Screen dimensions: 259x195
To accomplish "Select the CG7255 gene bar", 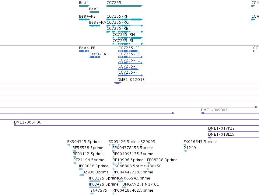I will (124, 6).
